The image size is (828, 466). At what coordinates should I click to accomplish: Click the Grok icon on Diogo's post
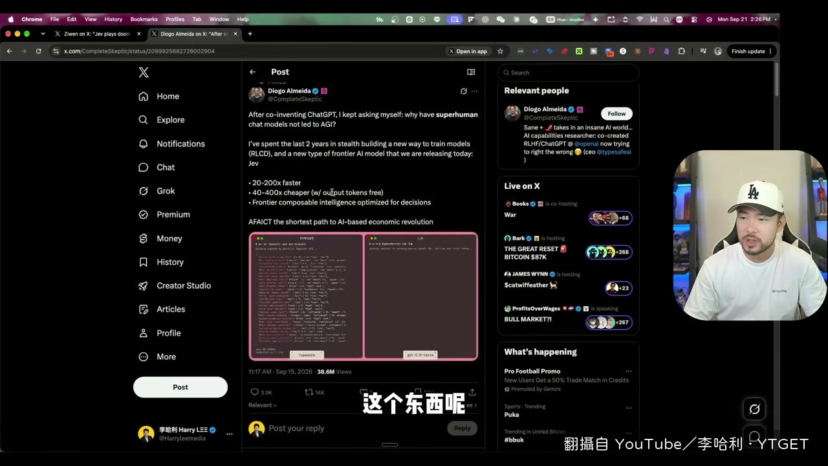(x=463, y=91)
